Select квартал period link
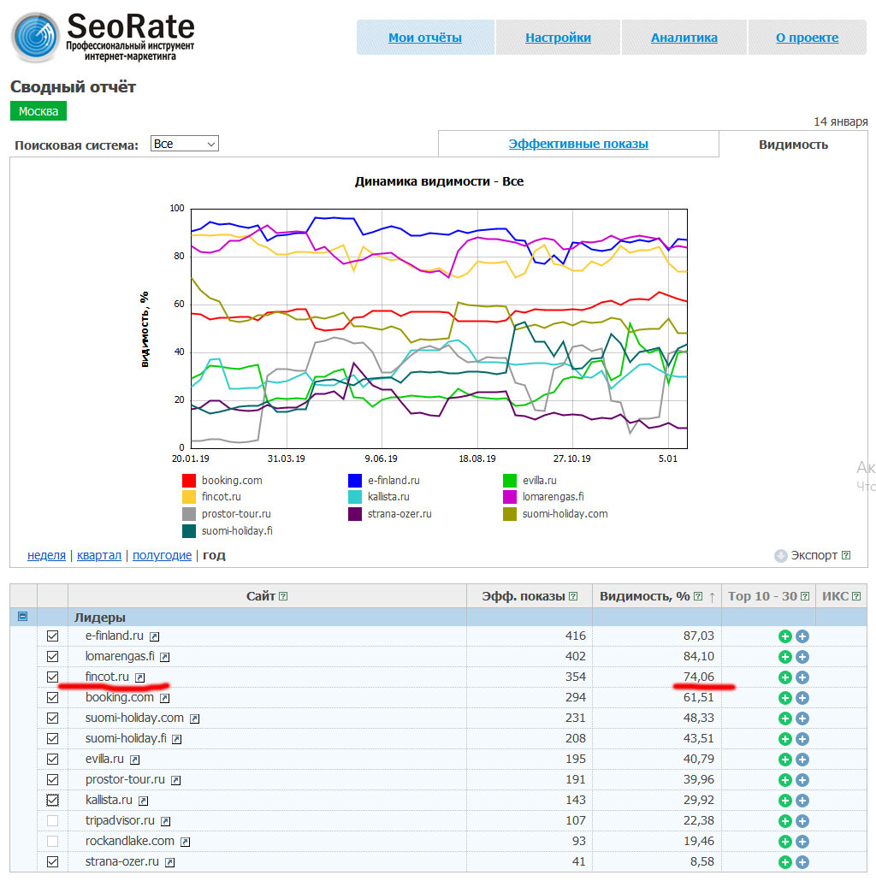The width and height of the screenshot is (876, 893). click(x=99, y=555)
